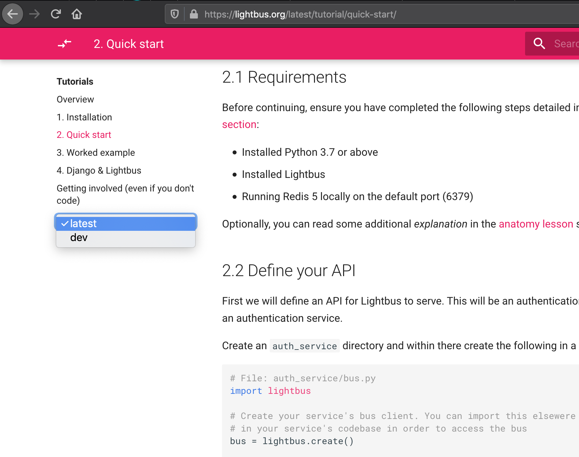
Task: Click the '2. Quick start' header title
Action: tap(129, 44)
